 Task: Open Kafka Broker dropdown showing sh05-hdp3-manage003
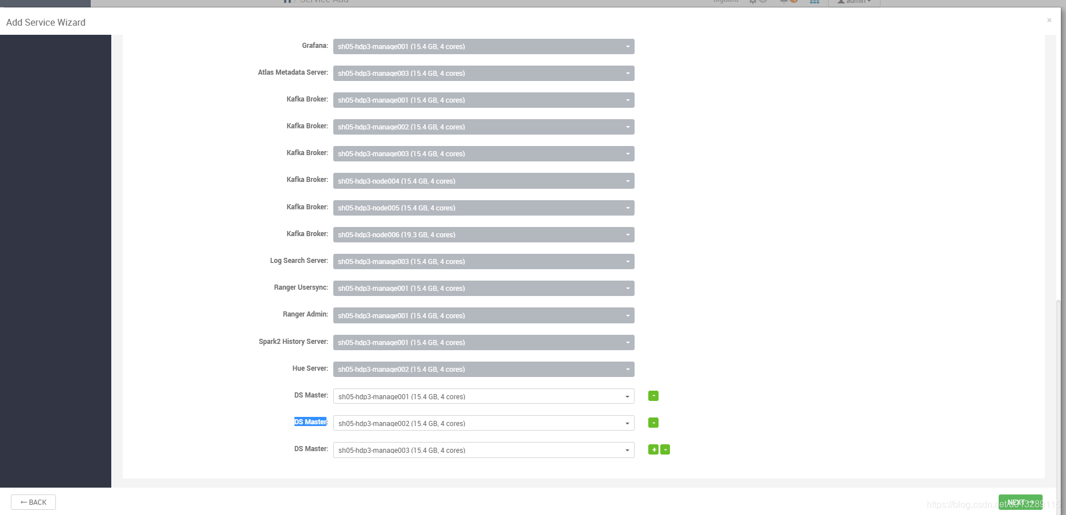(x=484, y=153)
